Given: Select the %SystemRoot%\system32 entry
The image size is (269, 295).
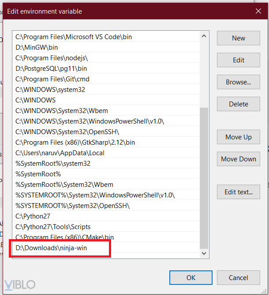Looking at the screenshot, I should (106, 164).
